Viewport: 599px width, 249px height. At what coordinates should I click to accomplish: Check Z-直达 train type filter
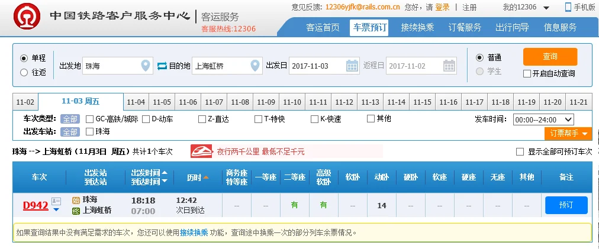click(x=202, y=119)
